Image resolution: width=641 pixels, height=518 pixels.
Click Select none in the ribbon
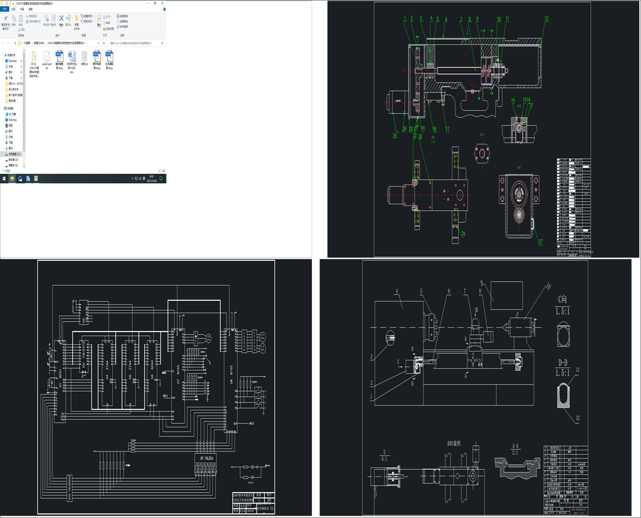tap(122, 21)
